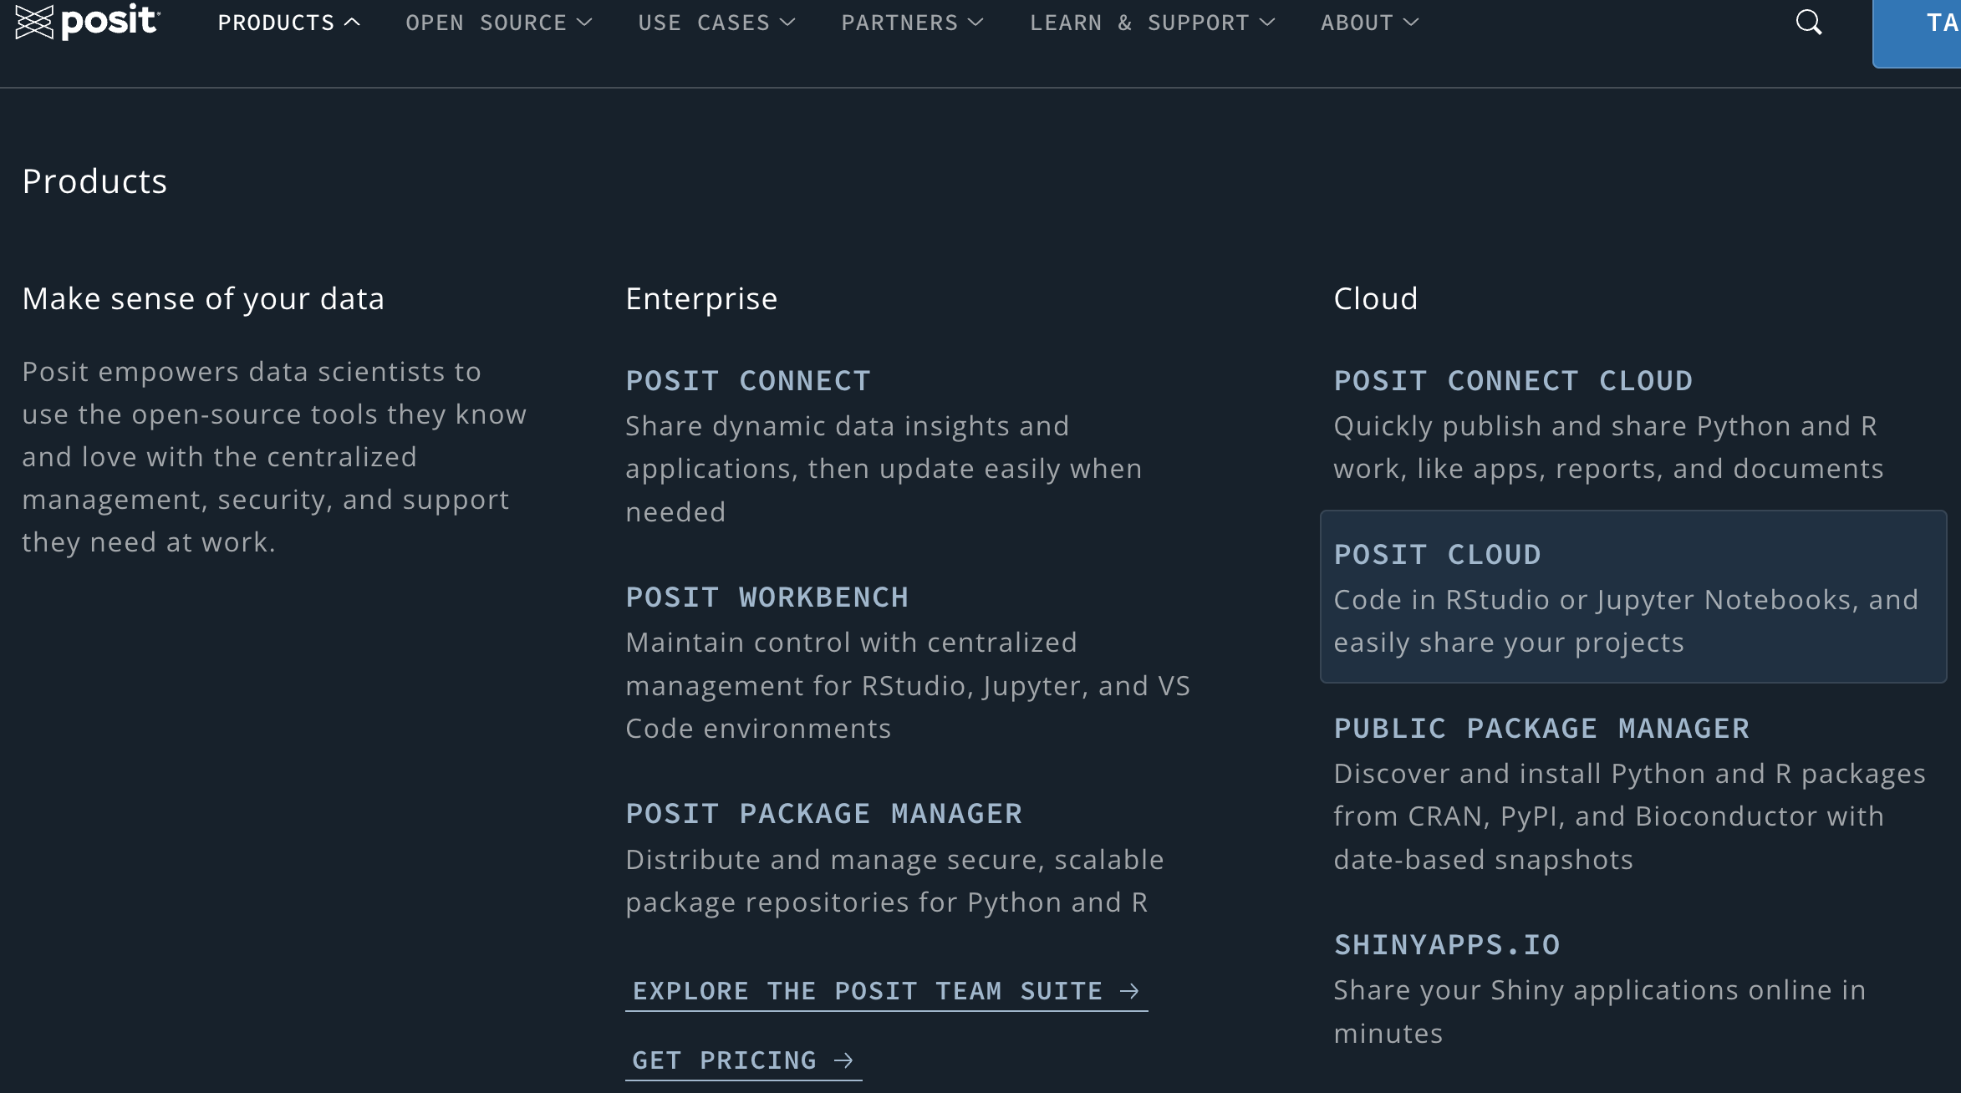
Task: Expand the Use Cases dropdown
Action: tap(717, 23)
